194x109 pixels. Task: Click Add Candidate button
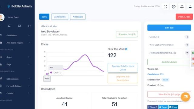[x=169, y=62]
